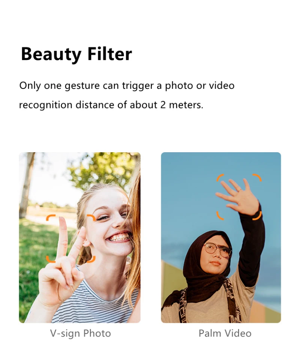Image resolution: width=300 pixels, height=364 pixels.
Task: Open the Palm Video image
Action: pyautogui.click(x=221, y=238)
